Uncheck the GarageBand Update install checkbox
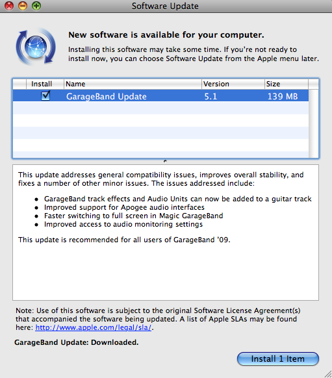Image resolution: width=332 pixels, height=378 pixels. [45, 96]
